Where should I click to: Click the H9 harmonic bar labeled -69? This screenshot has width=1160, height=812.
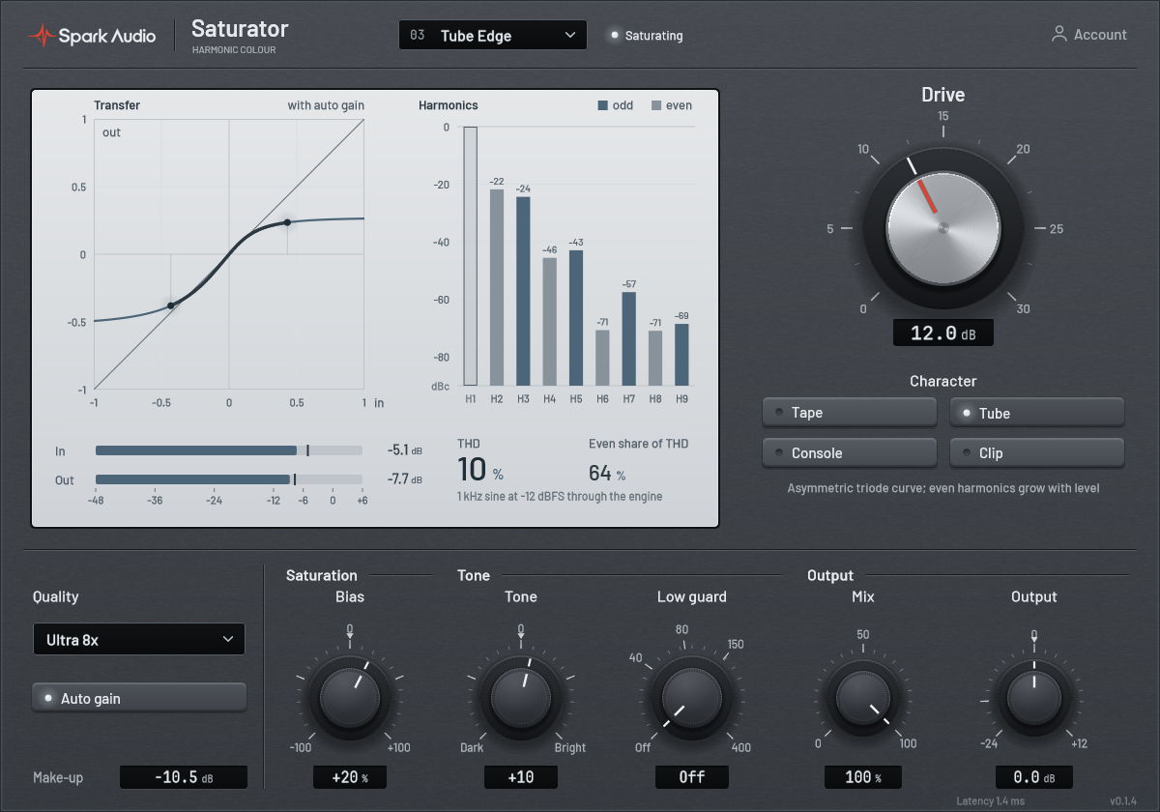(681, 355)
